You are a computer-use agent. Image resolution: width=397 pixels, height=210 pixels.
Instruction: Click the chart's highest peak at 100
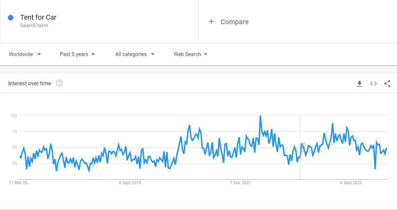click(260, 116)
